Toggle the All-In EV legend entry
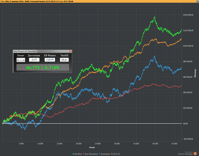Screen dimensions: 199x156 (116, 154)
